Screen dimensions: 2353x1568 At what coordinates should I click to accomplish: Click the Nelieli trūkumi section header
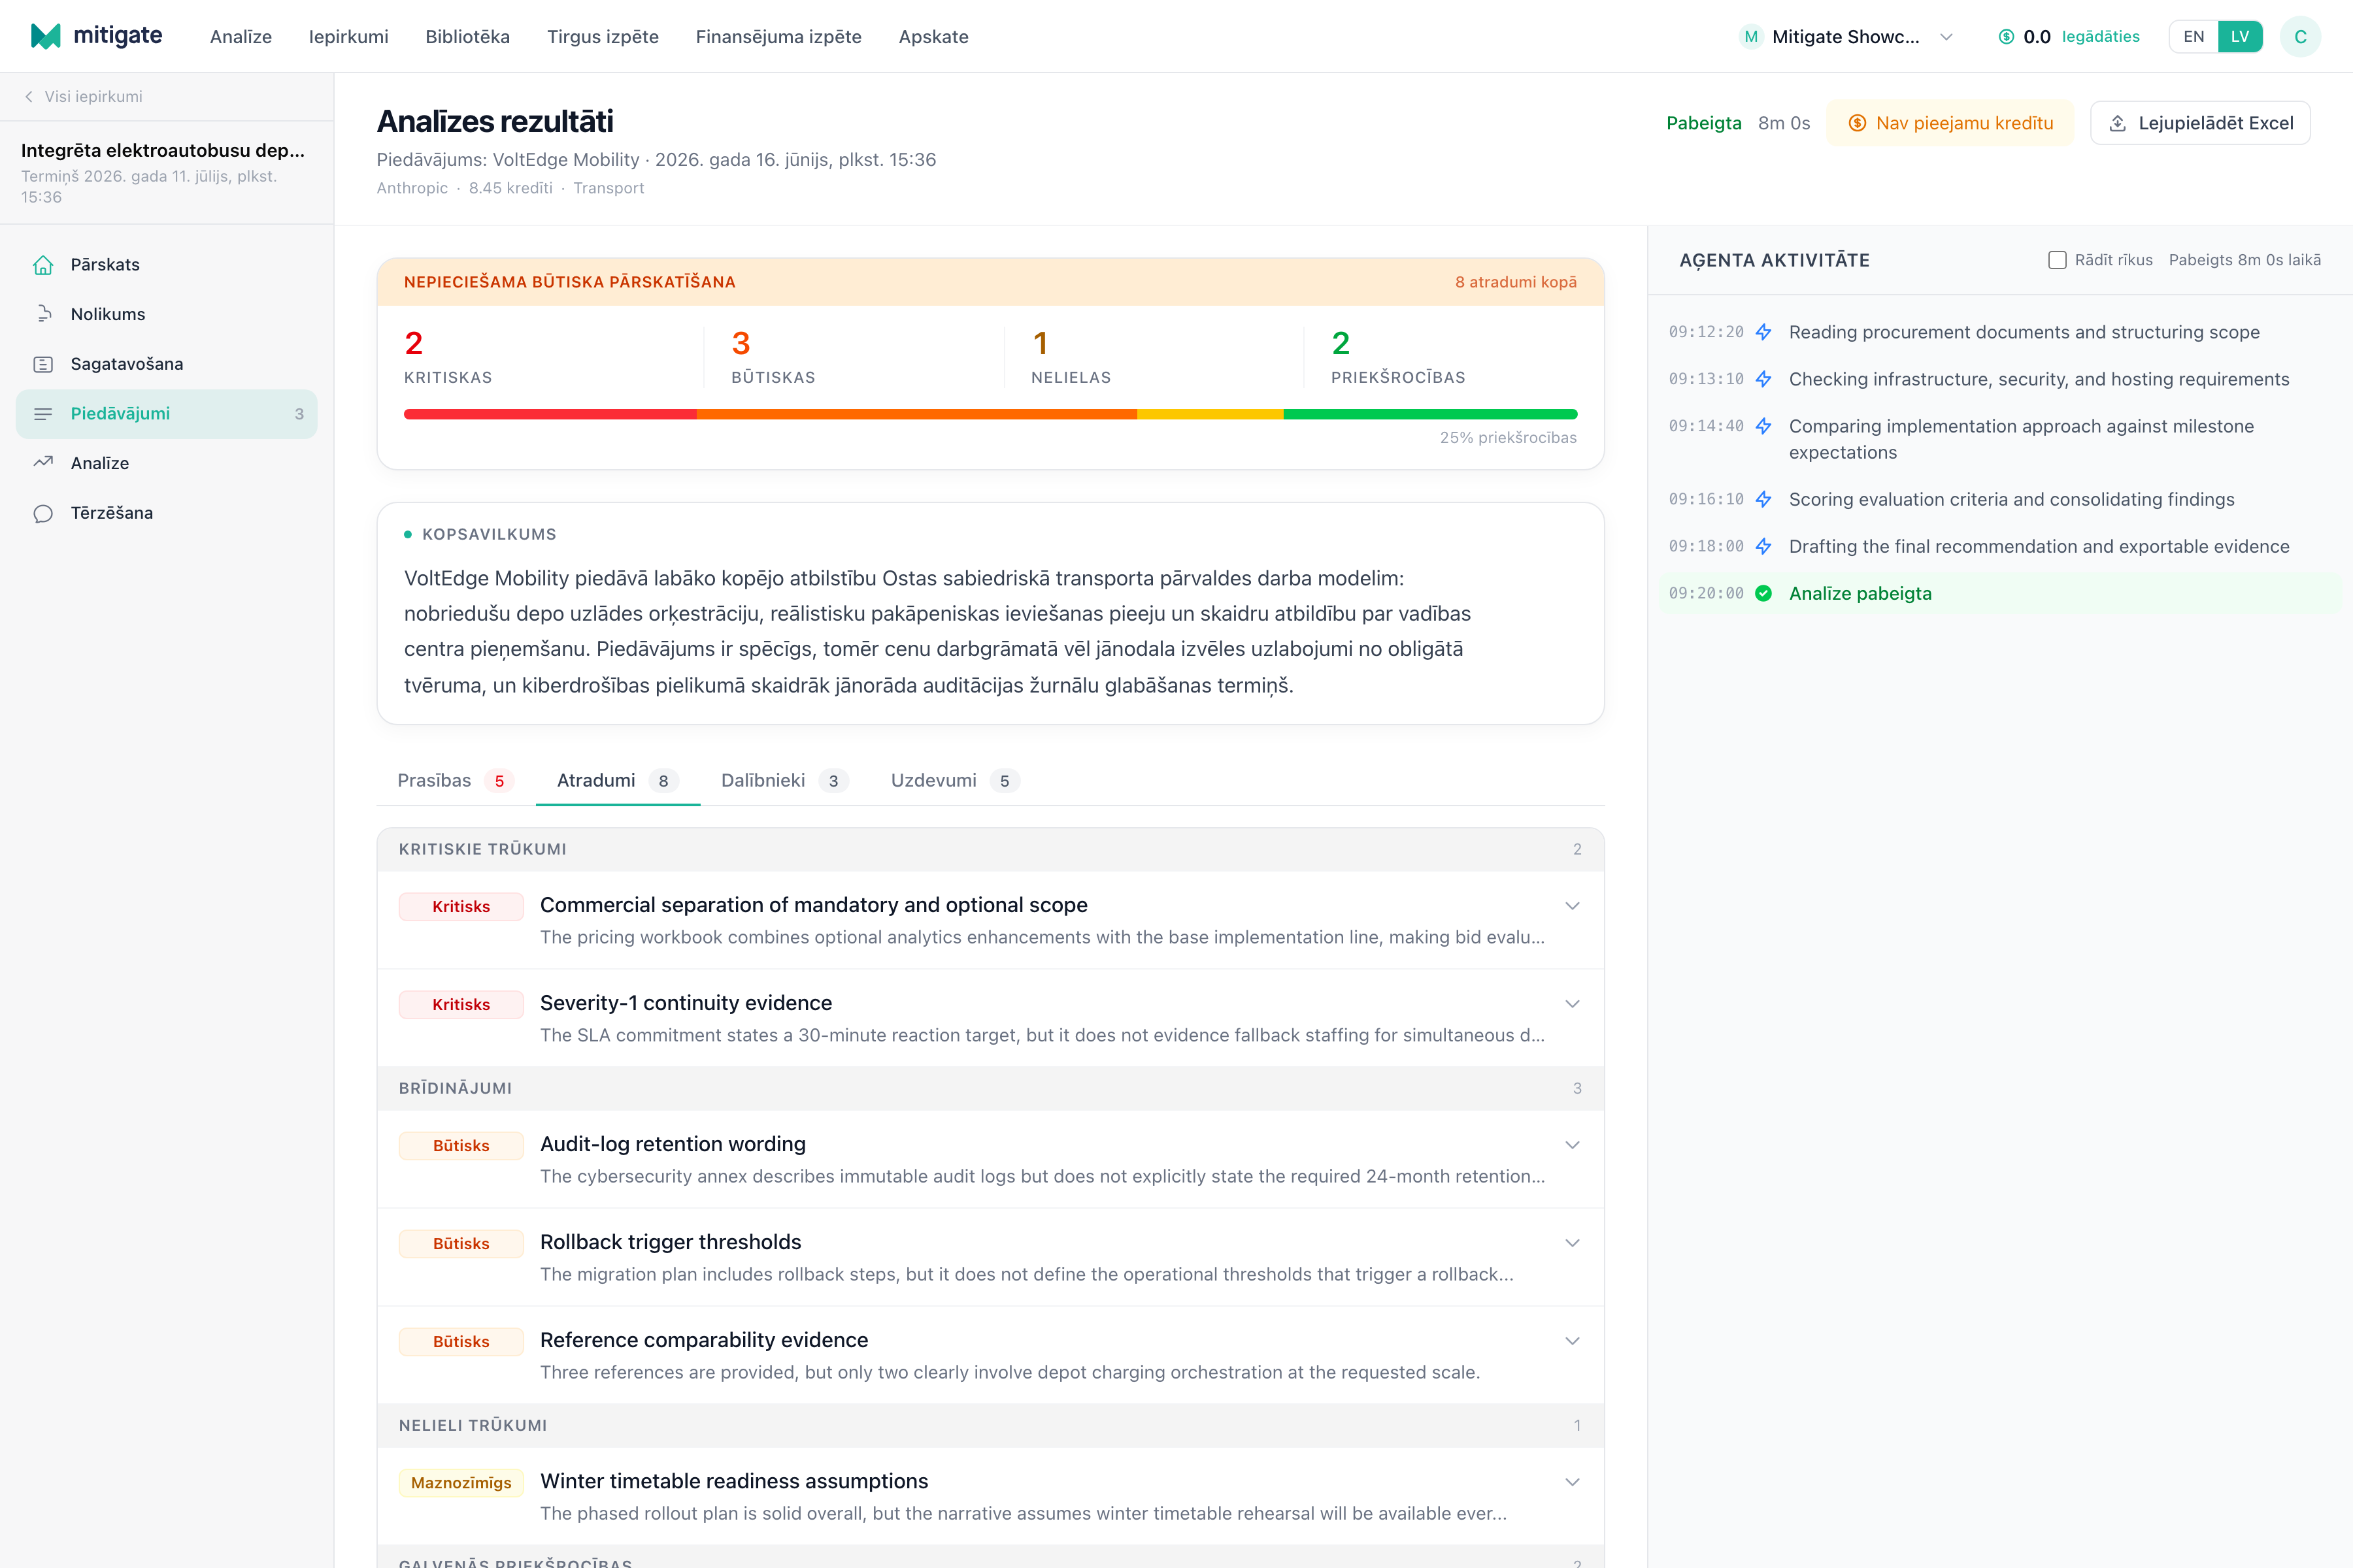click(990, 1425)
